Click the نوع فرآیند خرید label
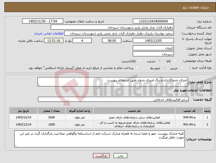 coord(200,68)
